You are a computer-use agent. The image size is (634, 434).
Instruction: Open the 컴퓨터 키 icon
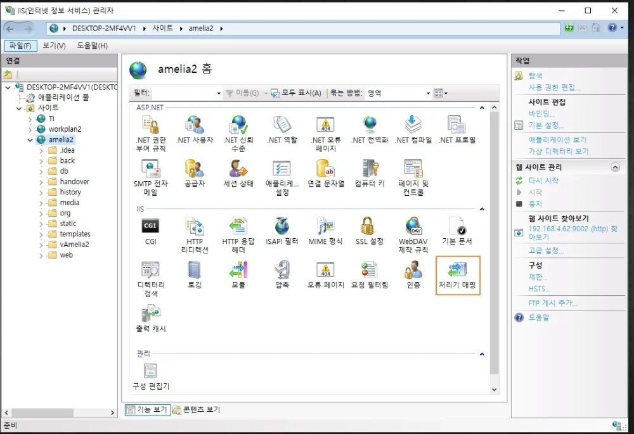coord(369,174)
